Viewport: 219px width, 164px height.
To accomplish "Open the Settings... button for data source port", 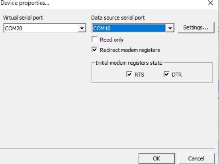I will tap(196, 28).
